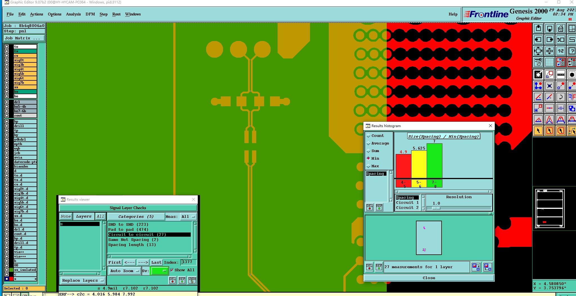576x296 pixels.
Task: Open the wrench and palette settings icon
Action: tap(538, 62)
